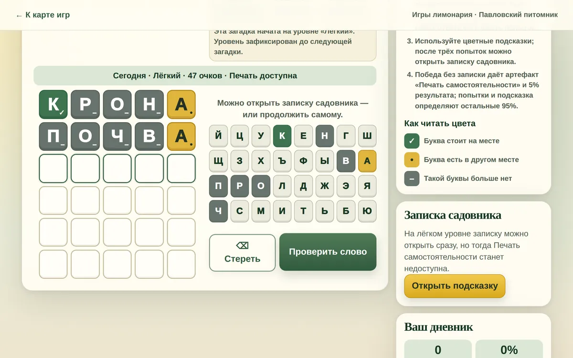Tap the keyboard key Д
This screenshot has width=573, height=358.
tap(303, 186)
